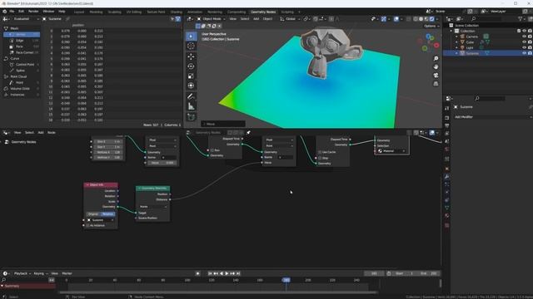
Task: Open the Modifiers wrench tab in properties
Action: (x=447, y=176)
